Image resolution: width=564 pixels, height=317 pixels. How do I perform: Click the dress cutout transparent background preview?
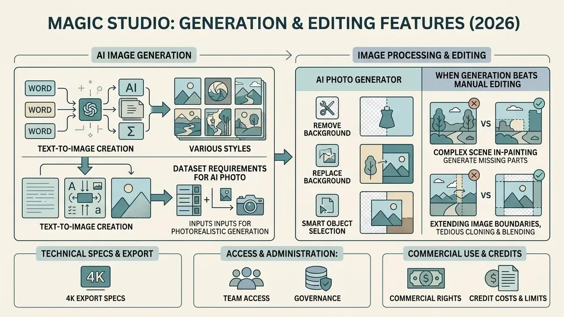coord(386,116)
